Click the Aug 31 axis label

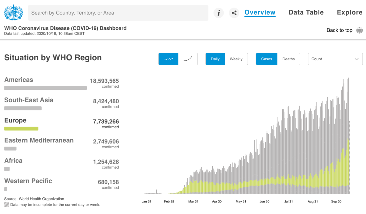(x=313, y=201)
